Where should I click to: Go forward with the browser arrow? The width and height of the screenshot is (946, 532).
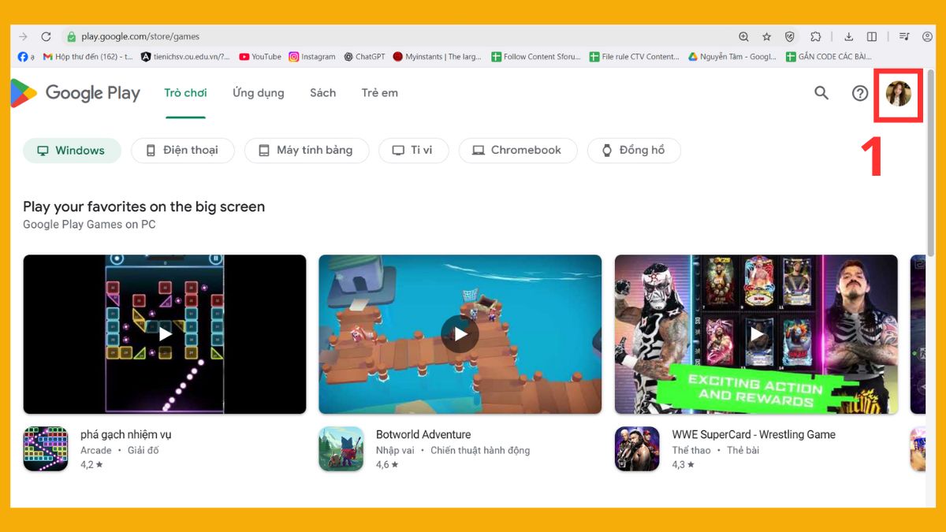[x=23, y=36]
